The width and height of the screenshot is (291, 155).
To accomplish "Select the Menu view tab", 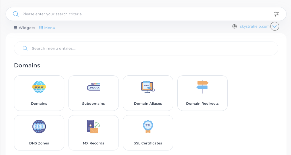I will pos(47,28).
